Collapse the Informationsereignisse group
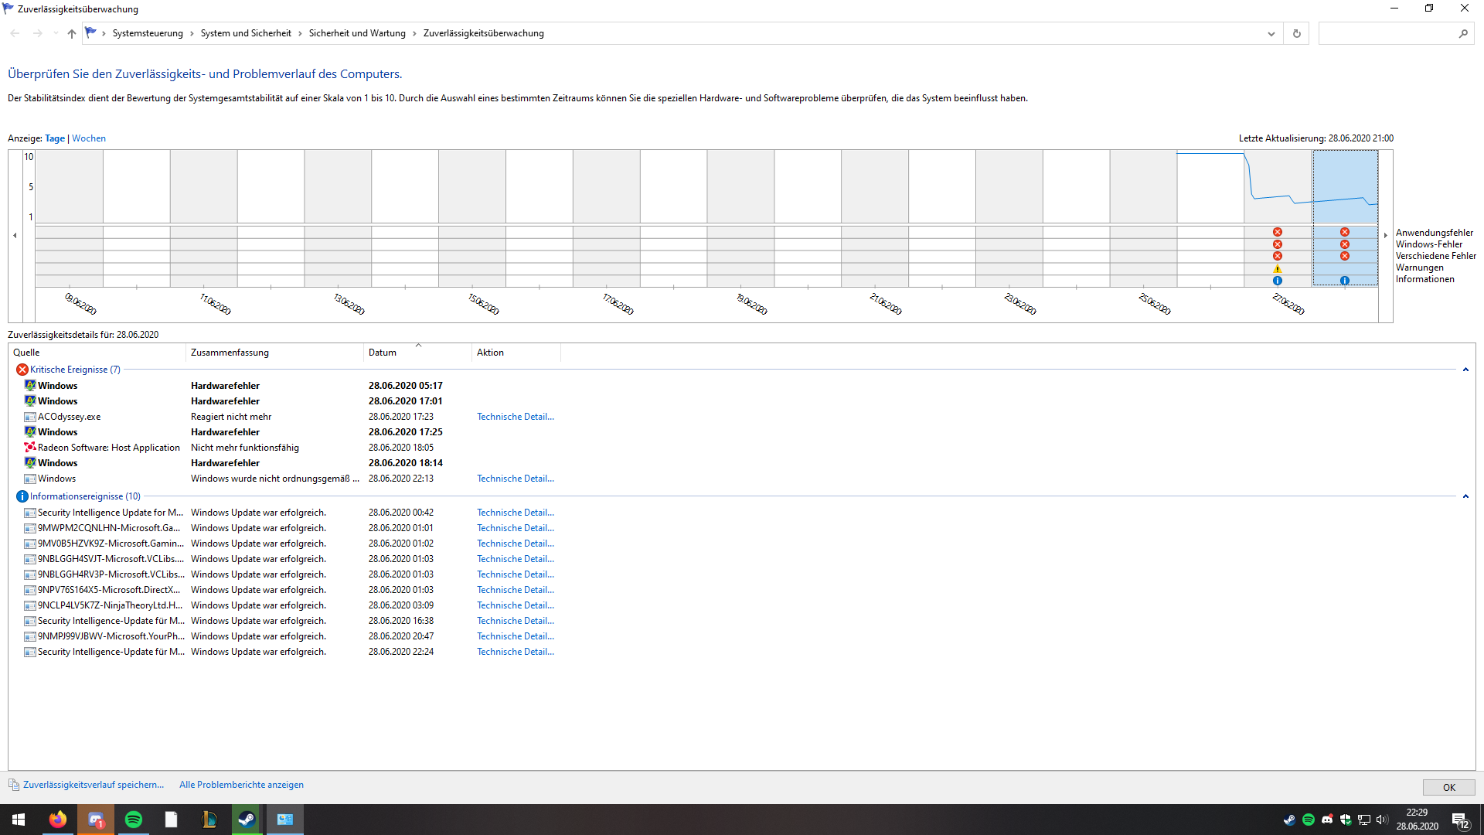Viewport: 1484px width, 835px height. (x=1465, y=496)
